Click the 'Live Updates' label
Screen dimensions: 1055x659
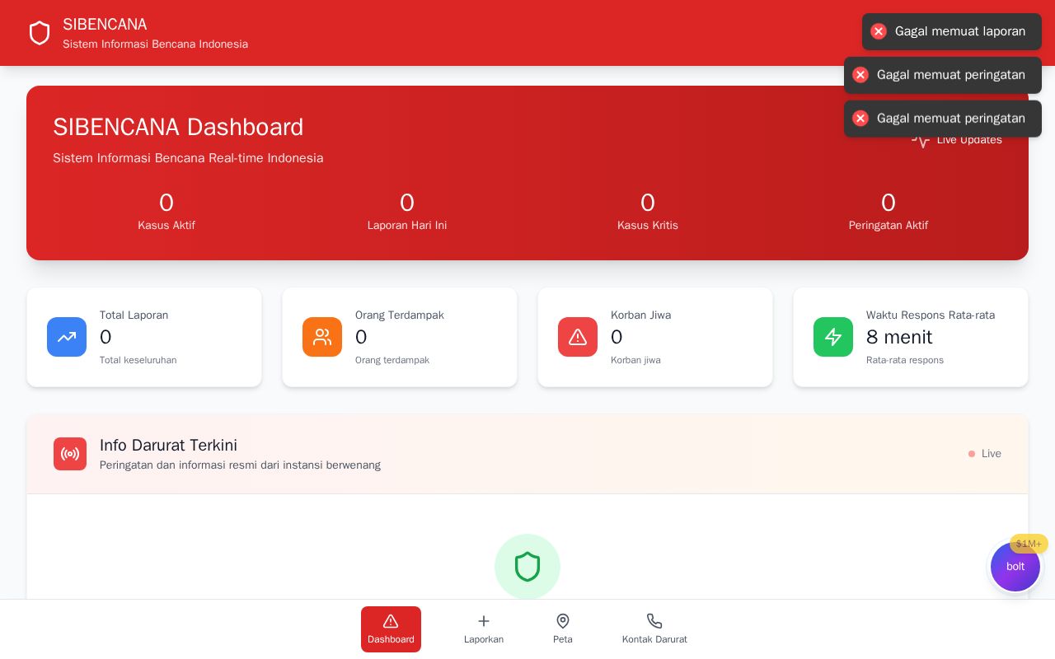coord(969,140)
